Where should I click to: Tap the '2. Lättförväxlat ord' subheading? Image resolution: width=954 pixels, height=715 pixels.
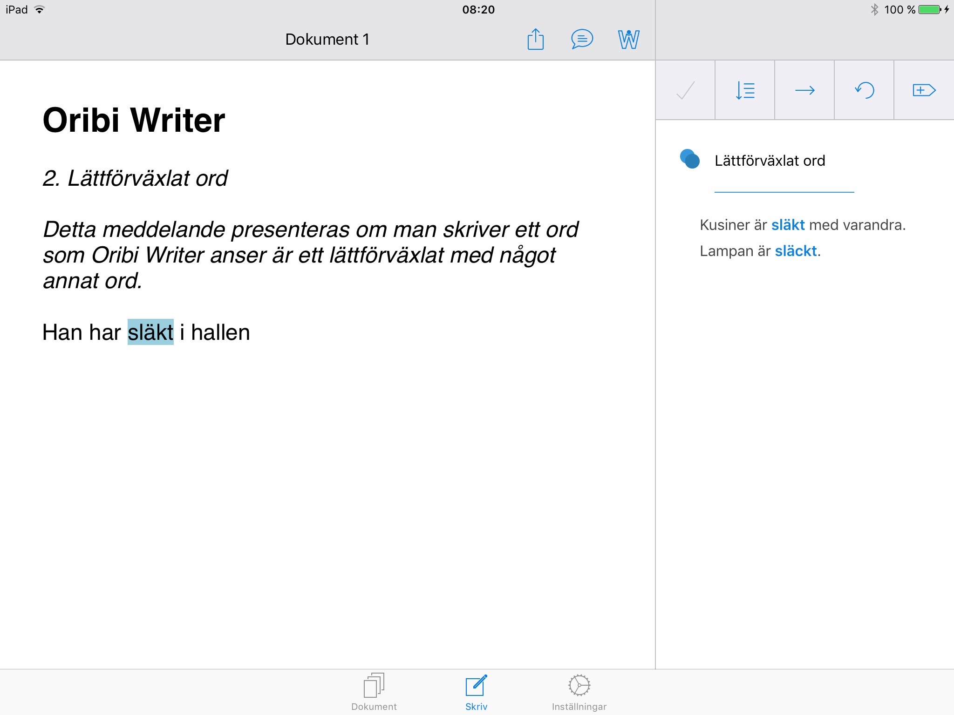point(135,178)
